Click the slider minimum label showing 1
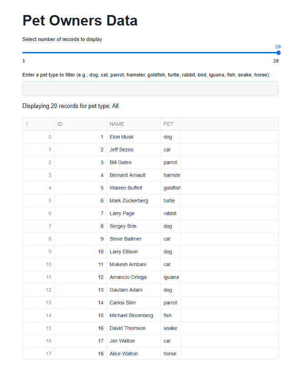Image resolution: width=300 pixels, height=369 pixels. 23,61
